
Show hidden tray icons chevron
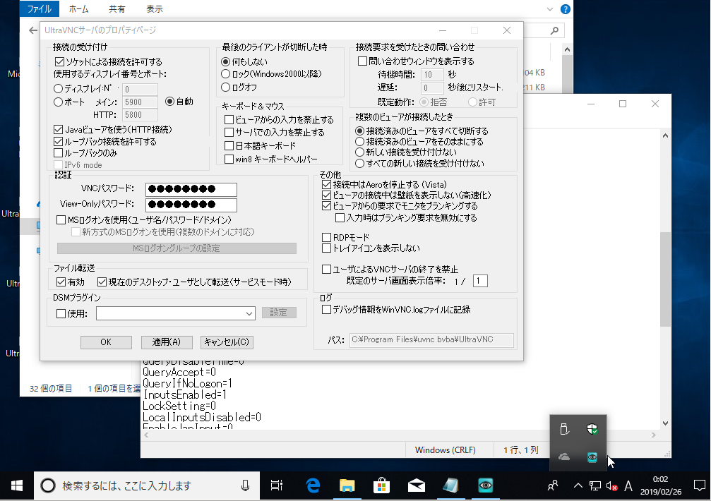click(577, 485)
